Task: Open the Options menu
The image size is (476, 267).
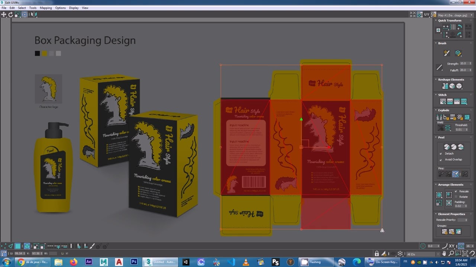Action: [x=60, y=8]
